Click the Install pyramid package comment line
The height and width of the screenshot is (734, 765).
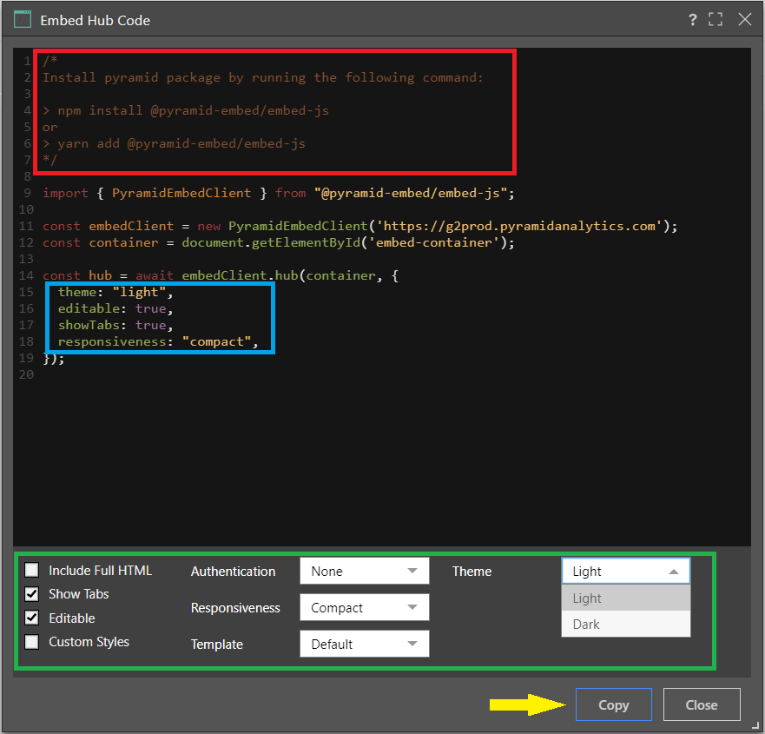coord(263,77)
